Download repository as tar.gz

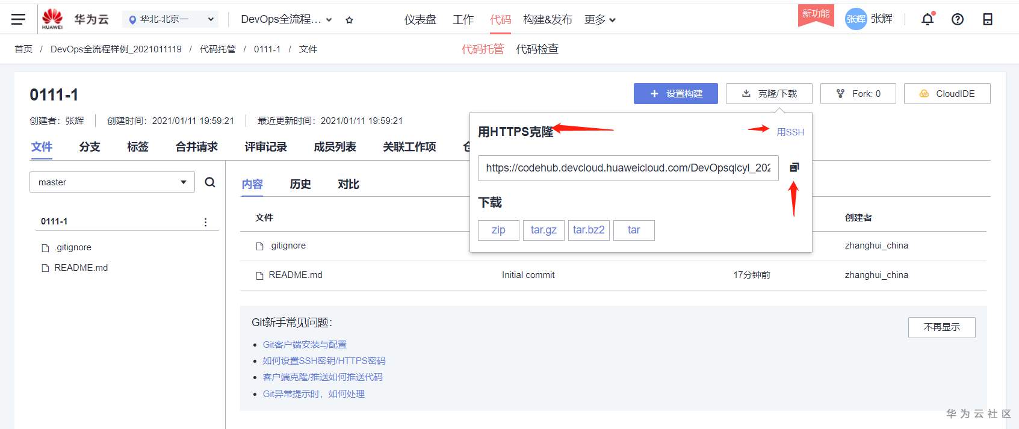click(x=544, y=230)
